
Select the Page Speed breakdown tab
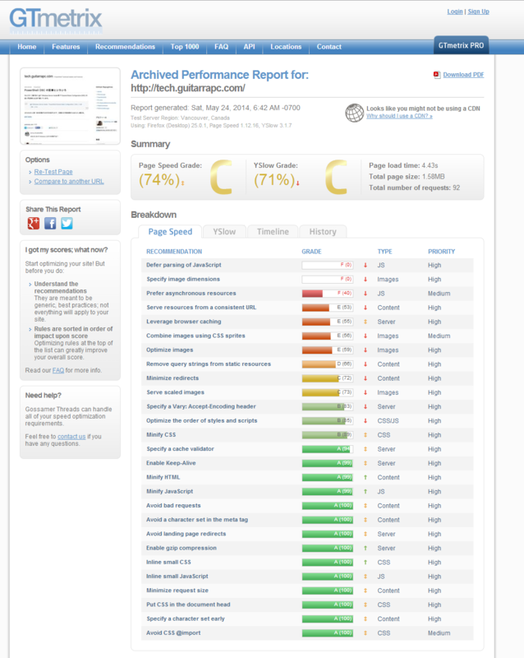tap(170, 232)
